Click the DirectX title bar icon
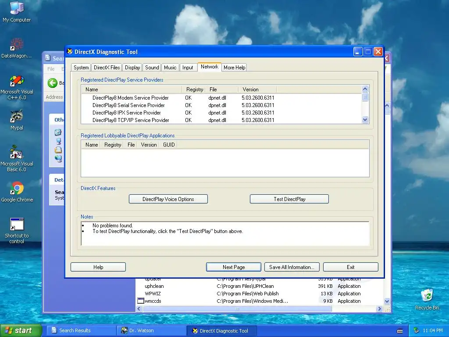Viewport: 449px width, 337px height. 70,51
